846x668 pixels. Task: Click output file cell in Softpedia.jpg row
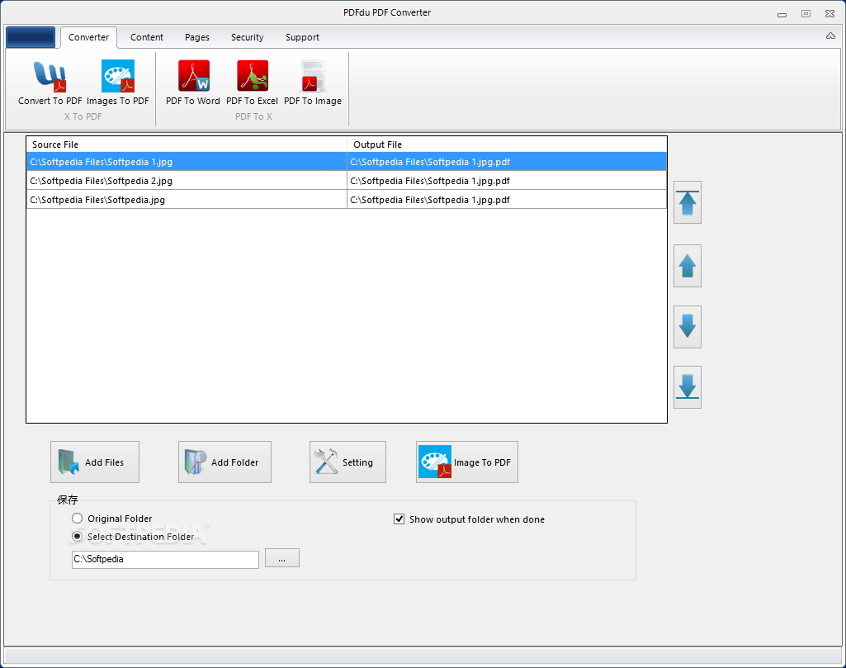507,200
